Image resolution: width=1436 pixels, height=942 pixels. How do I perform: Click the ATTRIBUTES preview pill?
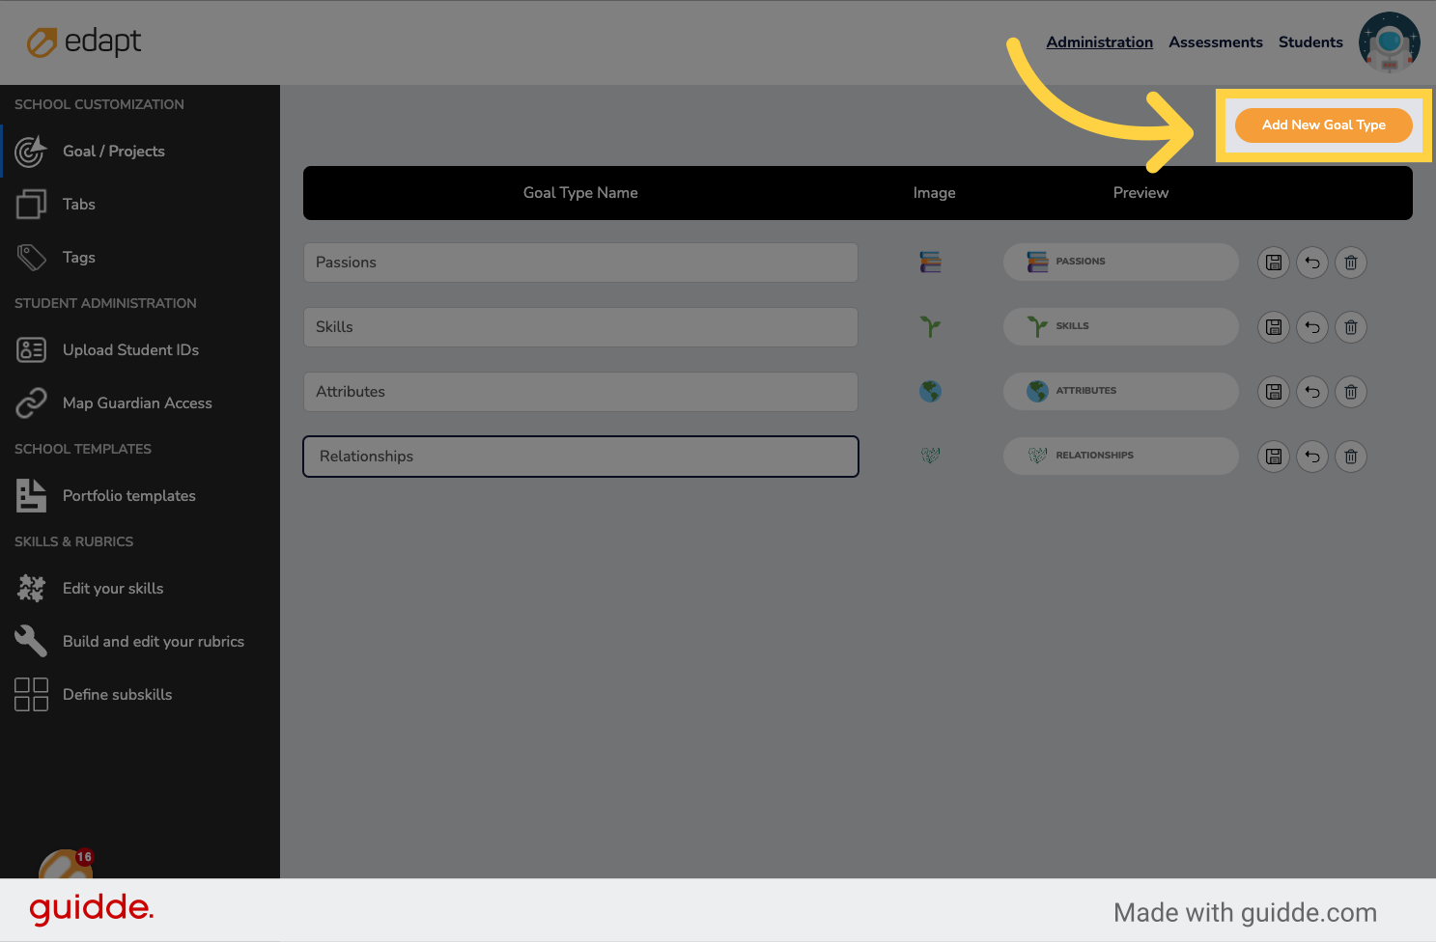click(x=1120, y=391)
